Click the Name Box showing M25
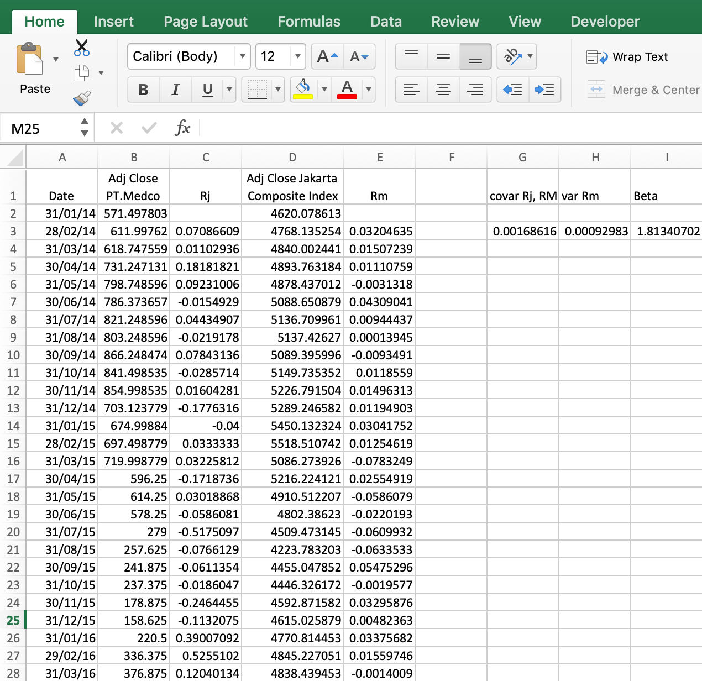The height and width of the screenshot is (681, 702). click(x=41, y=129)
